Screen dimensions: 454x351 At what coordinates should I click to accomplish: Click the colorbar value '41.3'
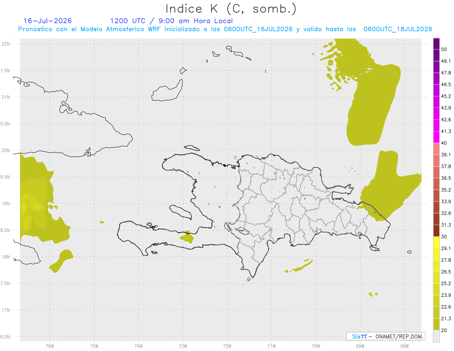446,131
